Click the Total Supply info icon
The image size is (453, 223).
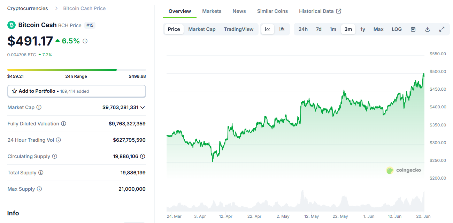[41, 173]
